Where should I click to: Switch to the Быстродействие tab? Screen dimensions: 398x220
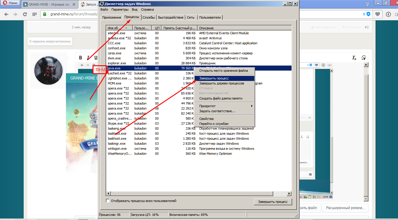coord(171,17)
